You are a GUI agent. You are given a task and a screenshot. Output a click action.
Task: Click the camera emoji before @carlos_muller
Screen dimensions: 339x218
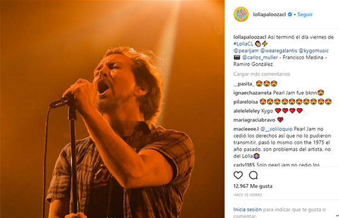[237, 57]
